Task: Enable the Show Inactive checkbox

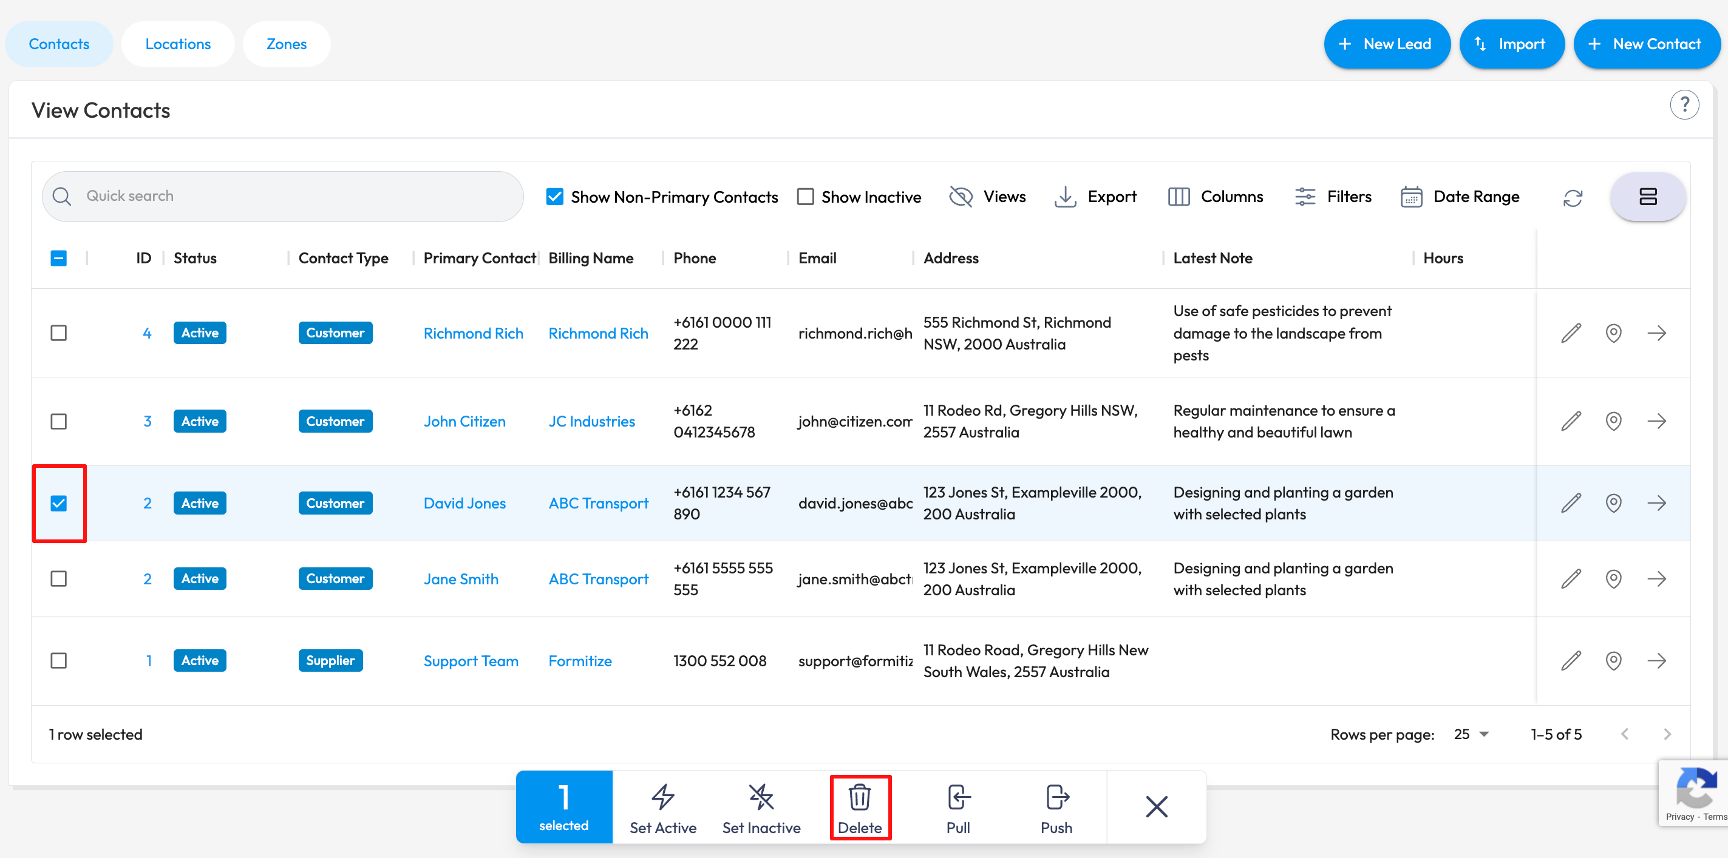Action: (805, 197)
